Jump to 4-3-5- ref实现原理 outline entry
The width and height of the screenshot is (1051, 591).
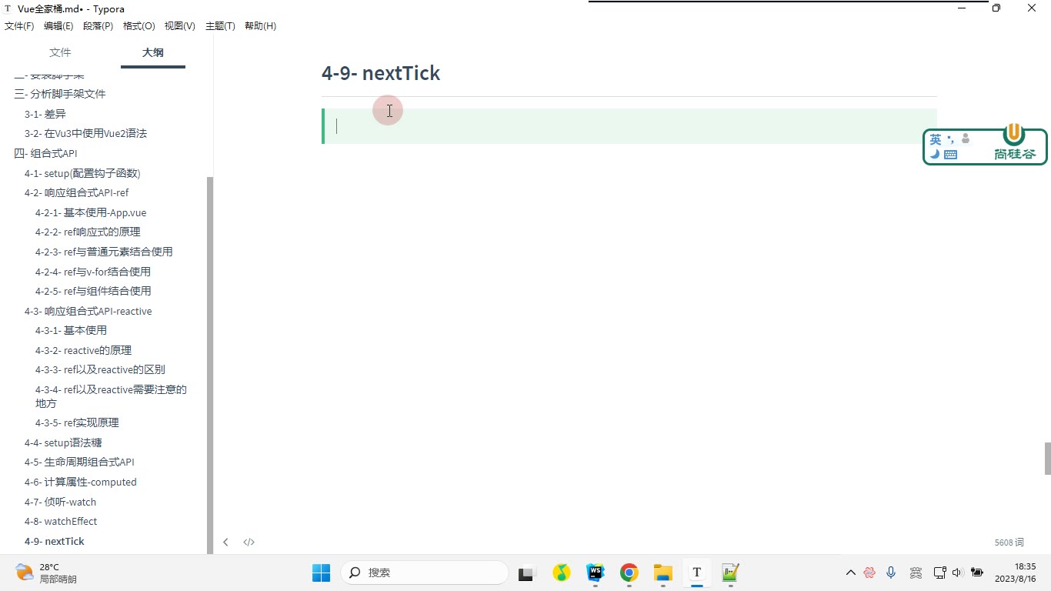coord(77,422)
